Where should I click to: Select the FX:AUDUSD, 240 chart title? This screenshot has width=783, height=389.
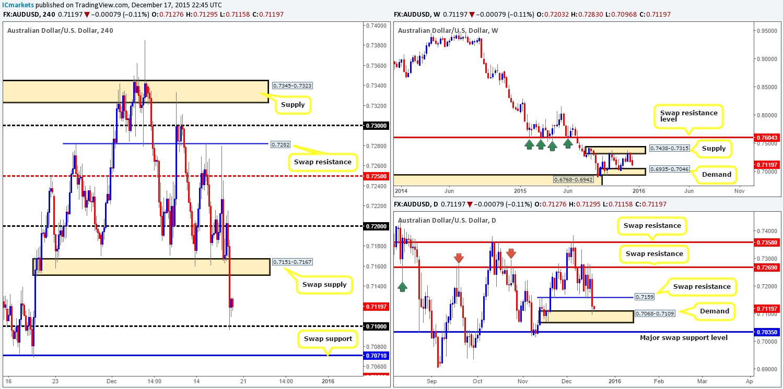[29, 15]
